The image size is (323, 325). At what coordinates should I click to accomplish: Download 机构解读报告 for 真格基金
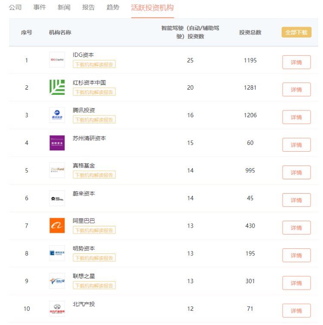pos(94,175)
